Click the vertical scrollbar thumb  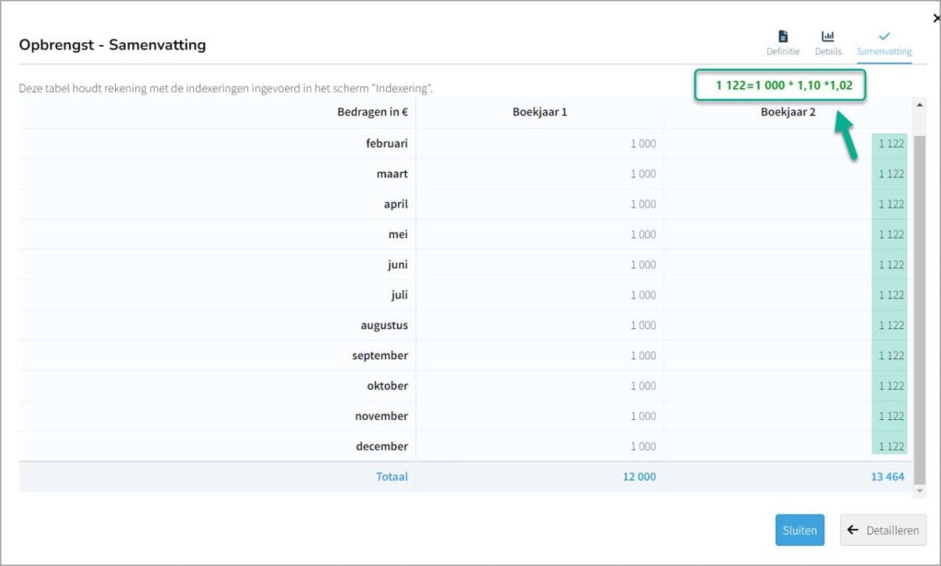(919, 309)
